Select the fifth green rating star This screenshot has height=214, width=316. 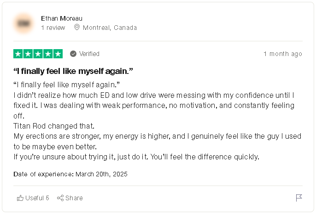[58, 54]
